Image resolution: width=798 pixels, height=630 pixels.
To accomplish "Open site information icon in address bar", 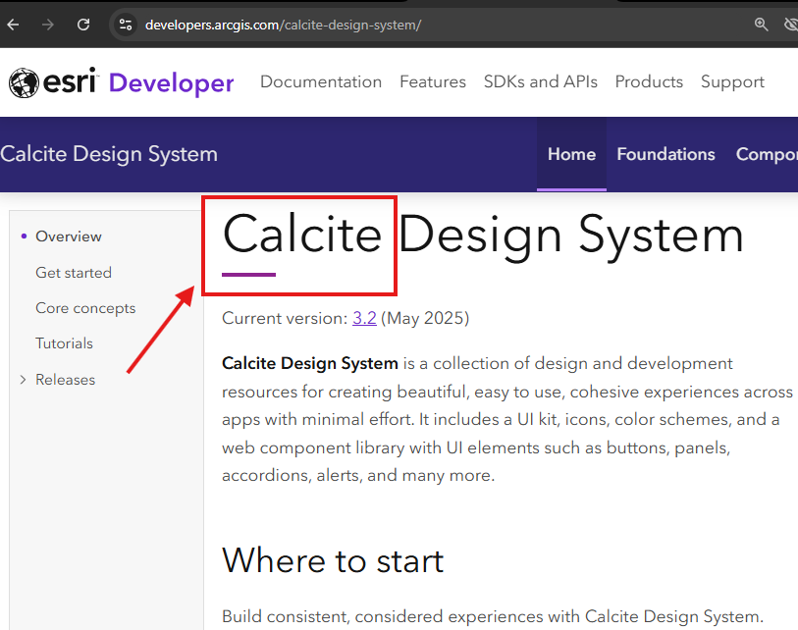I will [126, 25].
